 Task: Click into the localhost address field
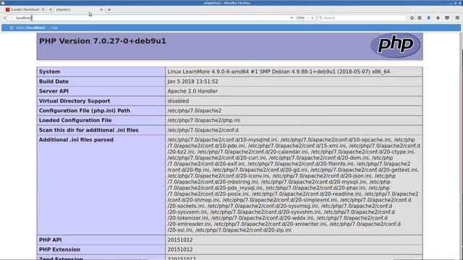point(152,18)
